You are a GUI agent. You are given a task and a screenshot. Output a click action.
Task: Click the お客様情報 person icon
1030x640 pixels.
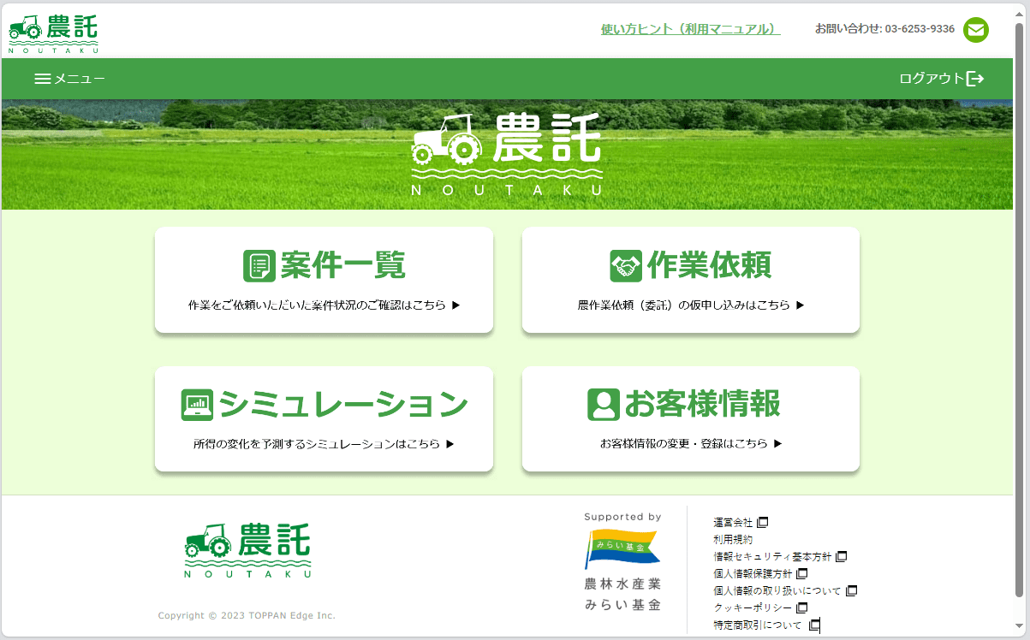604,405
